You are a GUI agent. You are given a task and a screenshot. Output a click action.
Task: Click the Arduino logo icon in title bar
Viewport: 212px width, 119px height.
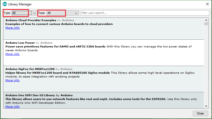coord(5,4)
